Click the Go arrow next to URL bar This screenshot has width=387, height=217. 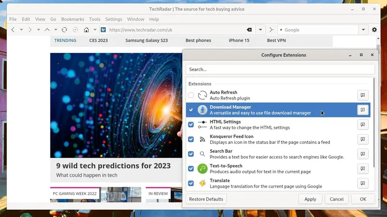click(271, 30)
